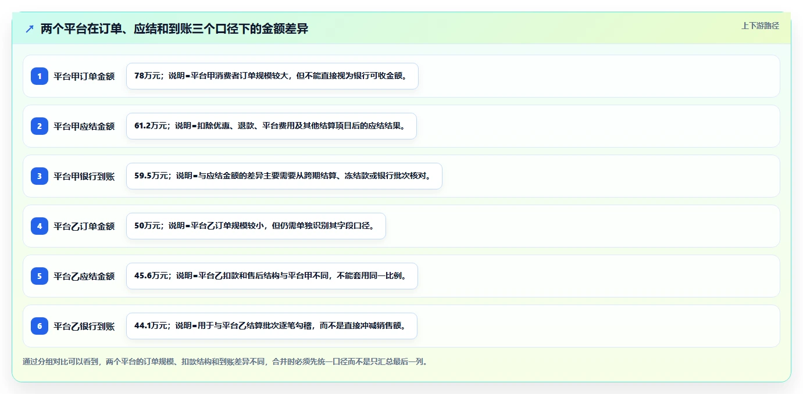Click the 平台乙银行到账 label
The width and height of the screenshot is (803, 394).
coord(84,326)
